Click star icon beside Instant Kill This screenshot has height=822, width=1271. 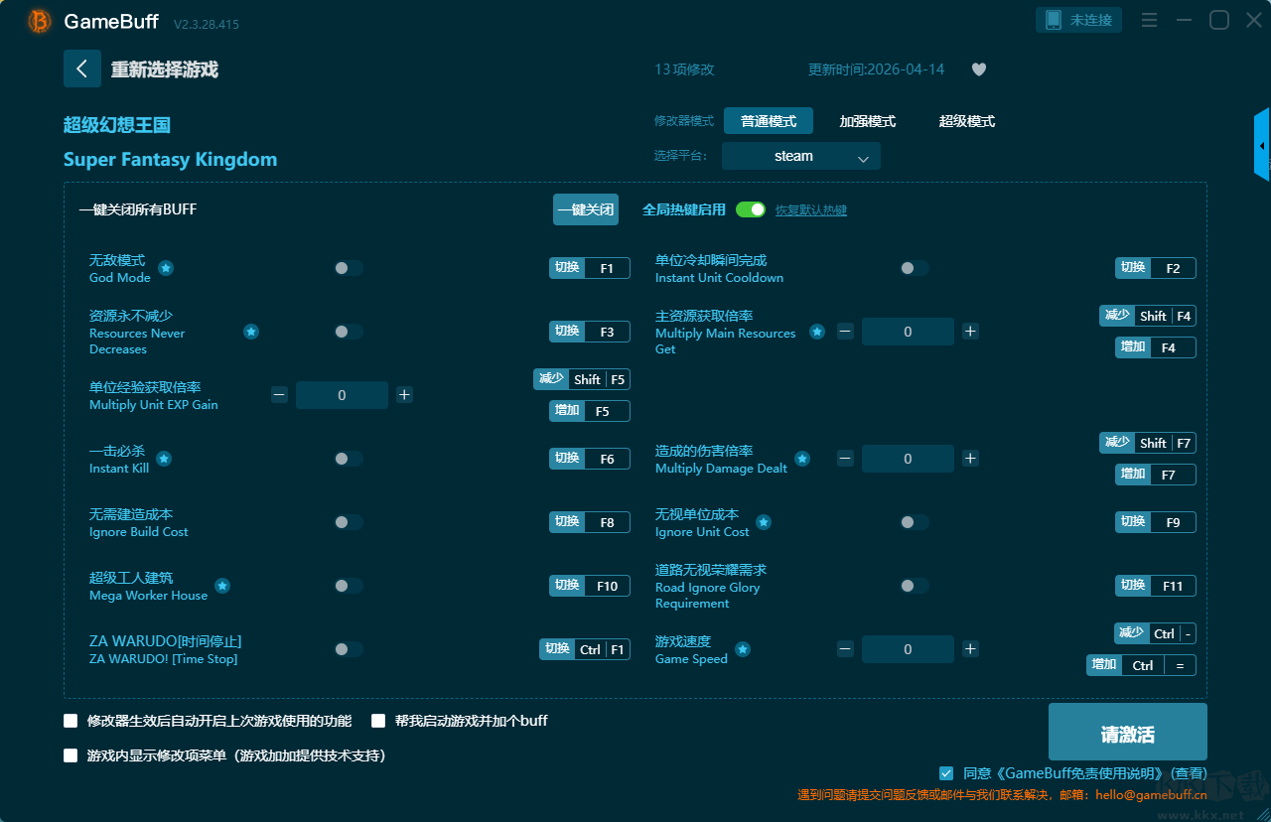click(164, 459)
